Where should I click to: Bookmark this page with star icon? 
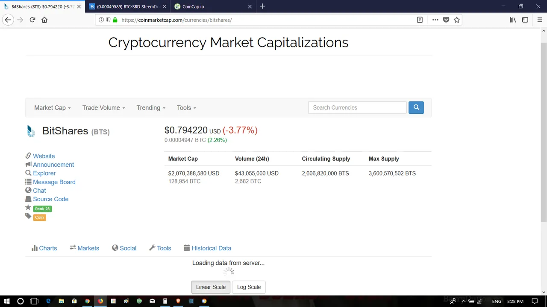point(457,20)
